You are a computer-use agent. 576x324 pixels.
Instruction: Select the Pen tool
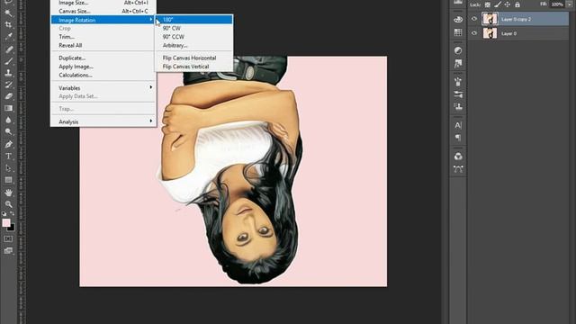[x=8, y=144]
